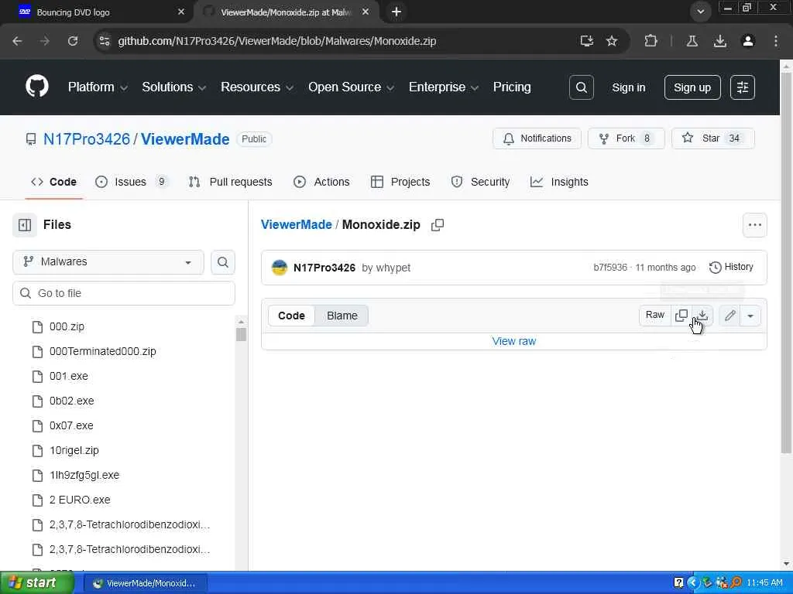Click the ViewerMade/Monoxid taskbar window button
Viewport: 793px width, 594px height.
pos(146,583)
